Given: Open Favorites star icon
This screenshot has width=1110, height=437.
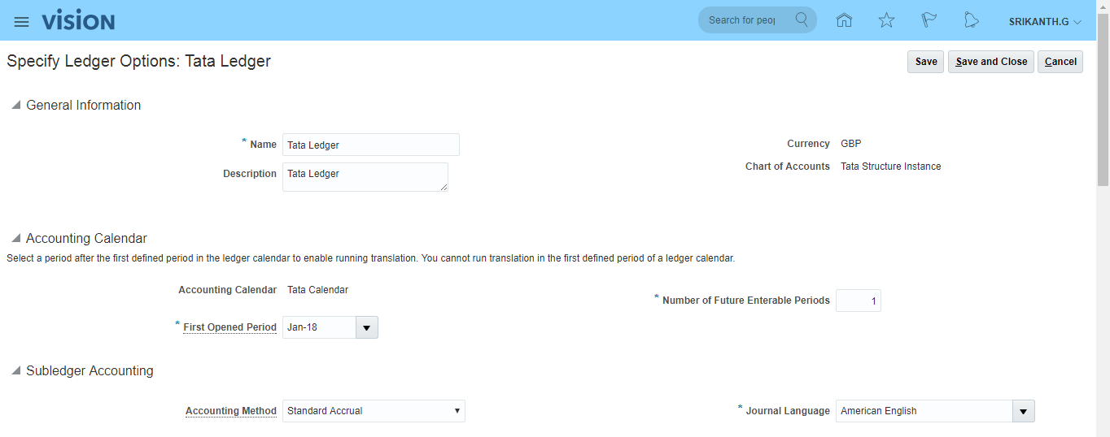Looking at the screenshot, I should pos(886,20).
